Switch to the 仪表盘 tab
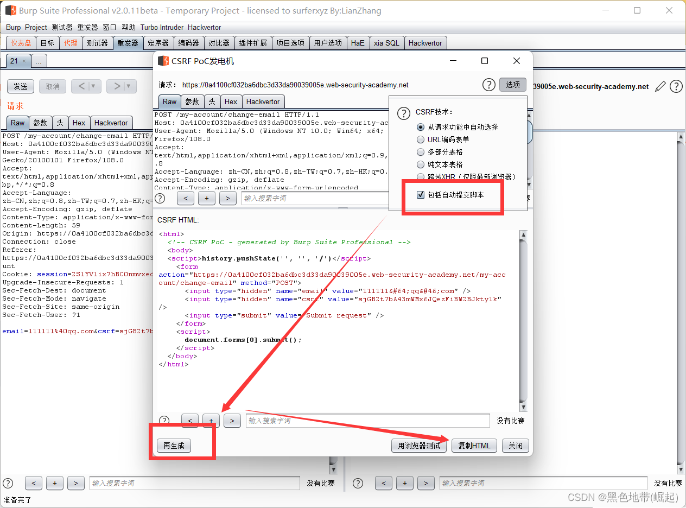Image resolution: width=686 pixels, height=508 pixels. click(21, 43)
